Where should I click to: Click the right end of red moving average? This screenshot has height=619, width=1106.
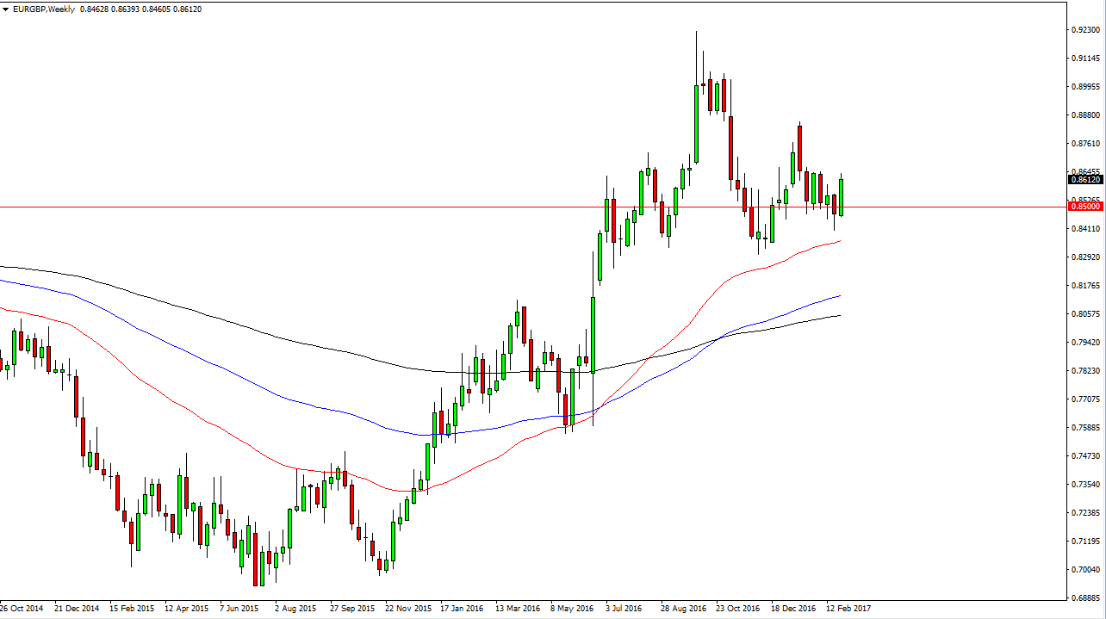839,242
